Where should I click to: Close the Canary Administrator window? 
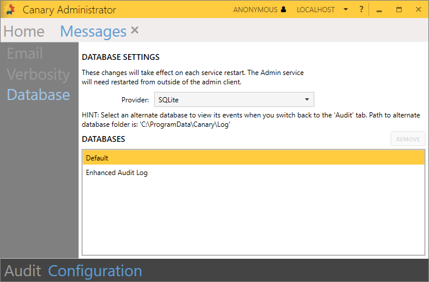(x=418, y=10)
